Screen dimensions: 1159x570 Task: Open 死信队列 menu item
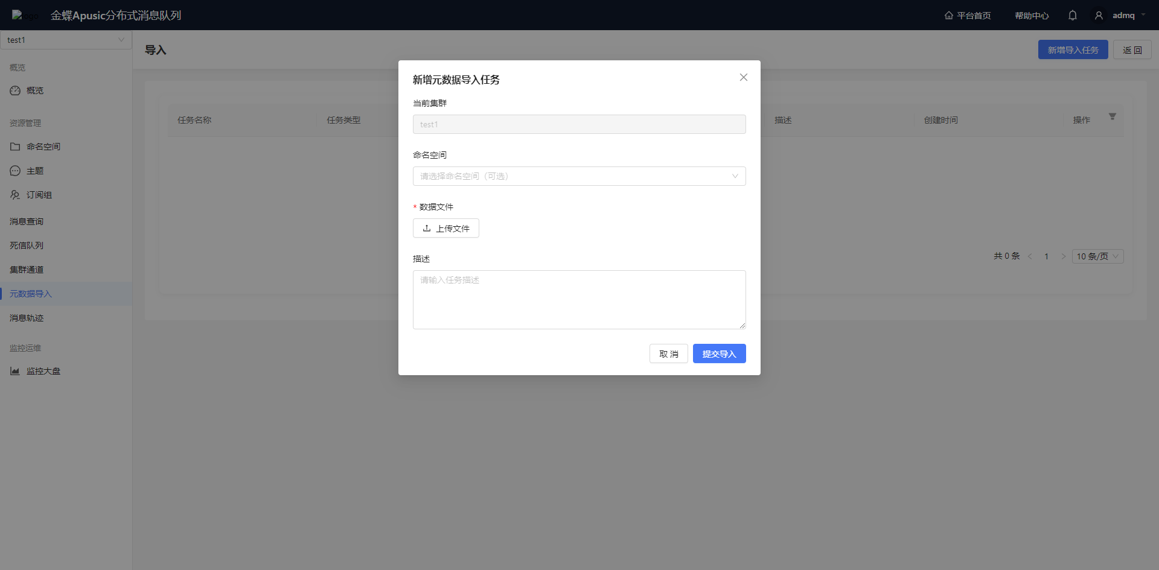coord(66,245)
